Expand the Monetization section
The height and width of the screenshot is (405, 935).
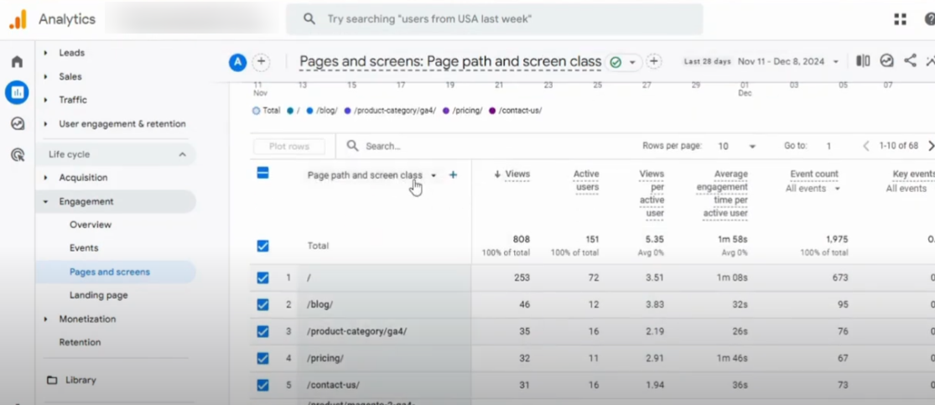coord(45,319)
